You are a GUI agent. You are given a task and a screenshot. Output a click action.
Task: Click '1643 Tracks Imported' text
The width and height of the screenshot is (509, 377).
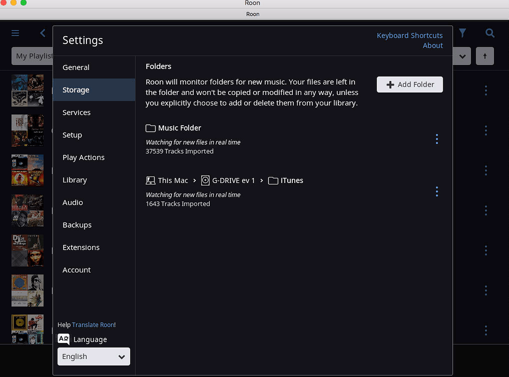pyautogui.click(x=178, y=204)
